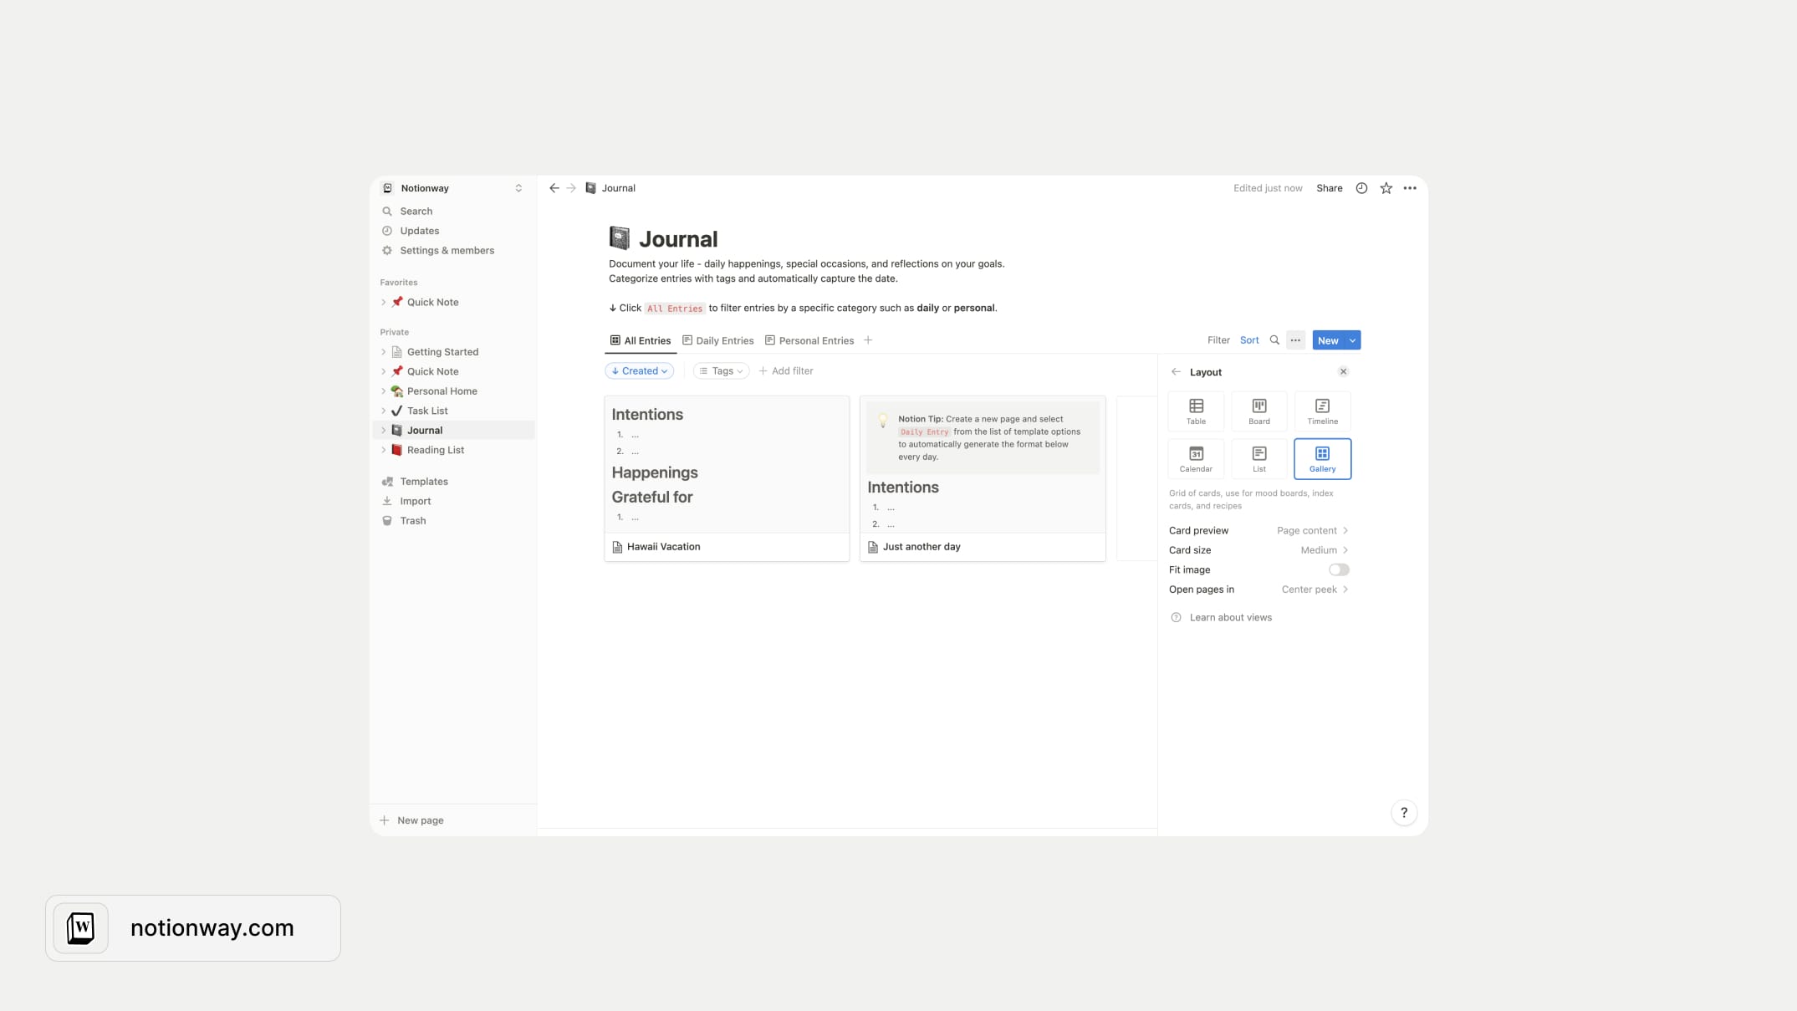Viewport: 1797px width, 1011px height.
Task: Click the Share button
Action: coord(1329,188)
